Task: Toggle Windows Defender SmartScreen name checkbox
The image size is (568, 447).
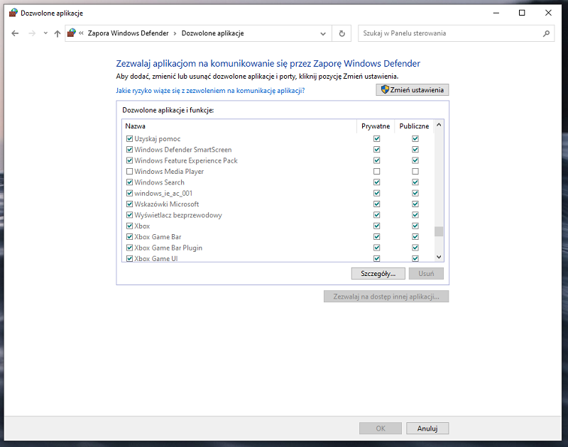Action: (129, 150)
